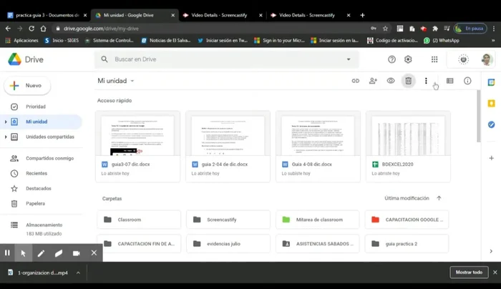Select the Screencastify pen tool
Screen dimensions: 501x289
[x=41, y=253]
